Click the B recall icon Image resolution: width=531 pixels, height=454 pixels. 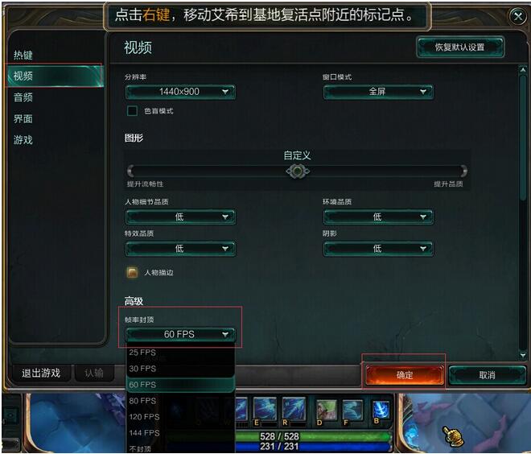coord(381,410)
